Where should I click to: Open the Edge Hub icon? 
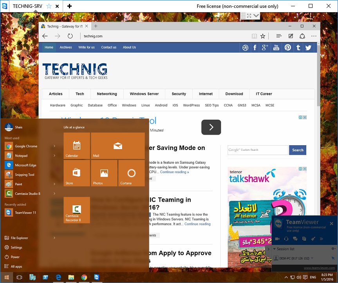[x=279, y=36]
